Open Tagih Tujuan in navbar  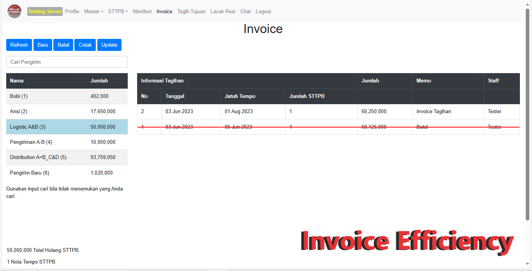pyautogui.click(x=191, y=12)
